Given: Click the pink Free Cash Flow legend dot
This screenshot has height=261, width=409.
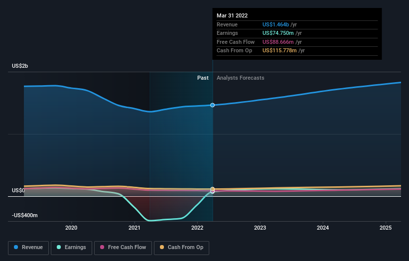Looking at the screenshot, I should [x=102, y=247].
